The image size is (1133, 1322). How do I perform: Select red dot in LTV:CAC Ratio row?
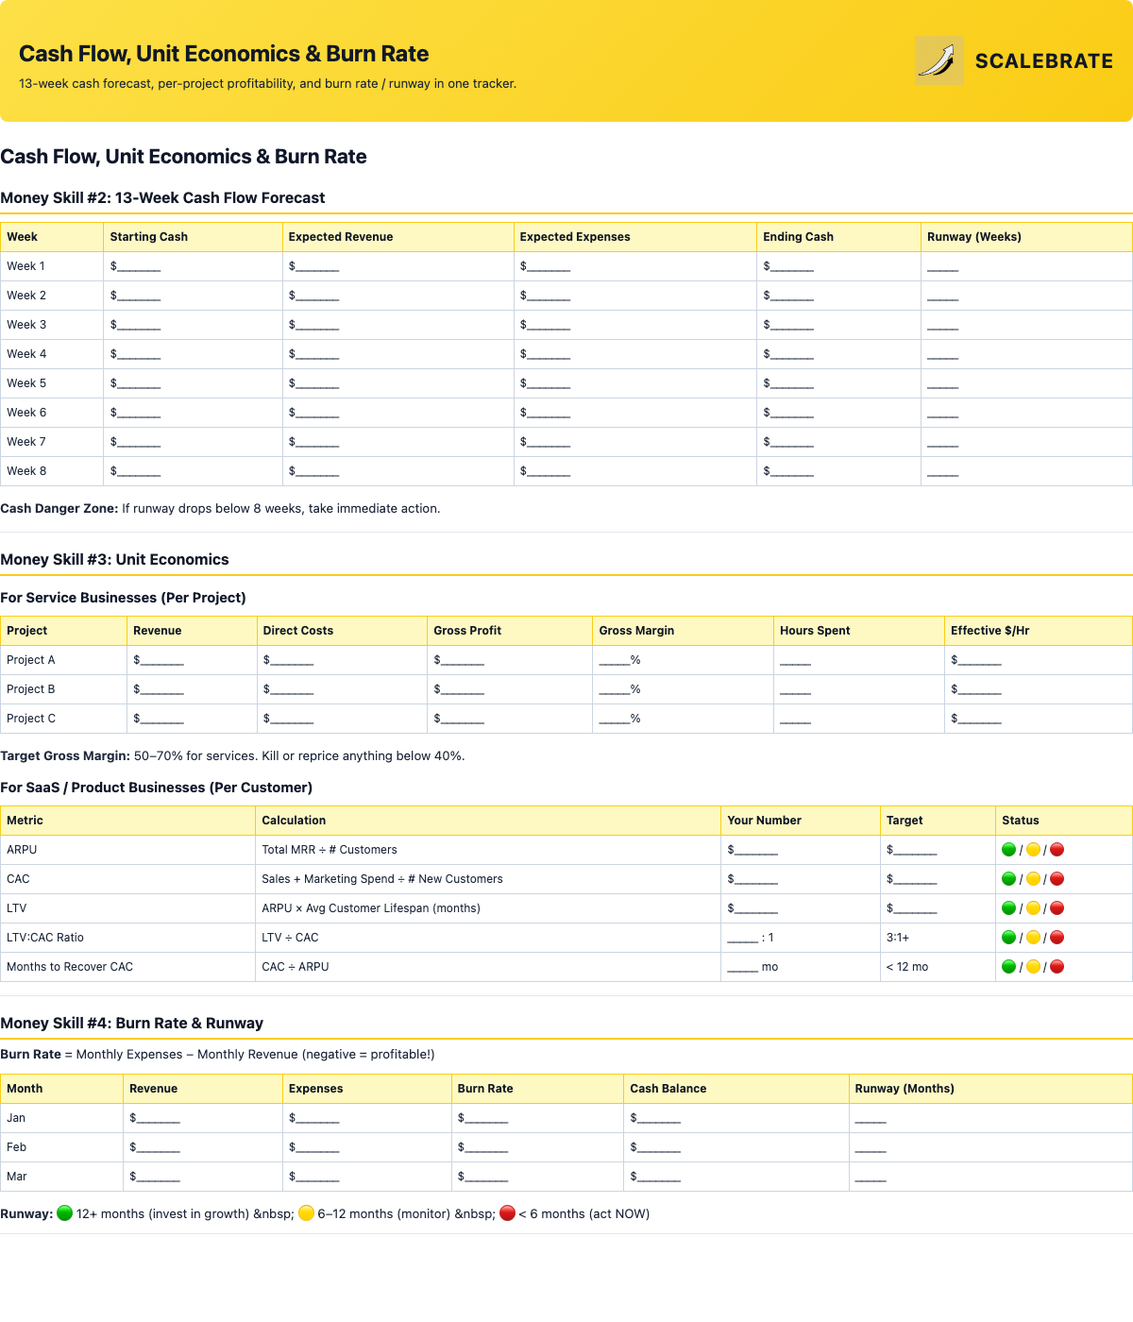[x=1057, y=938]
